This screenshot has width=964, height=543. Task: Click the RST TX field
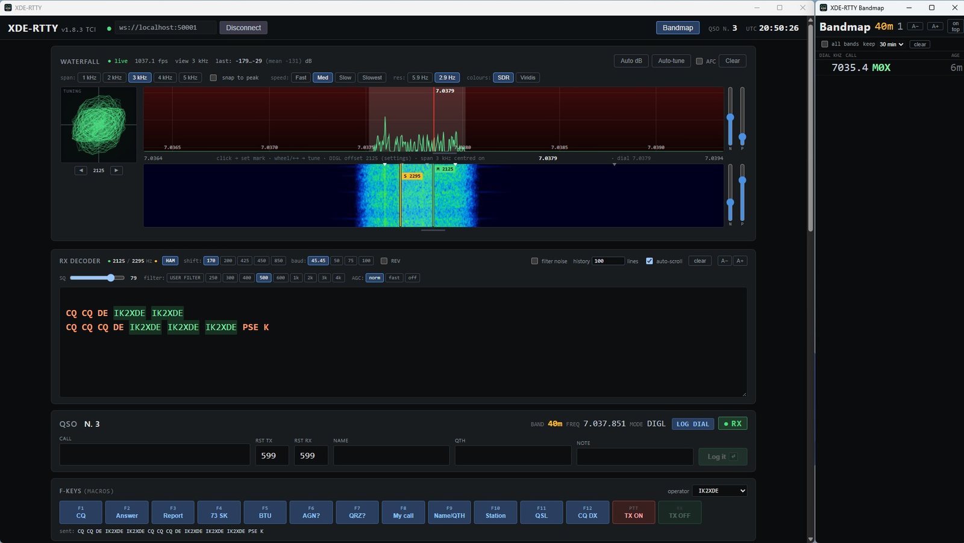272,456
